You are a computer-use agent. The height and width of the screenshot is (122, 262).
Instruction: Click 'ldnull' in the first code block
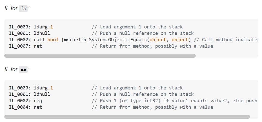click(x=42, y=33)
